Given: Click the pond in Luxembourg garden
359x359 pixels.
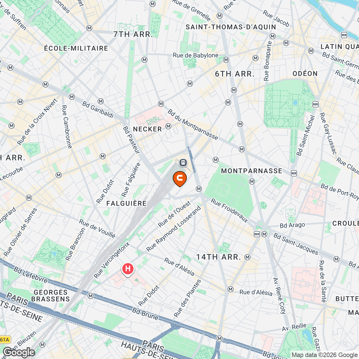Looking at the screenshot, I should tap(295, 103).
